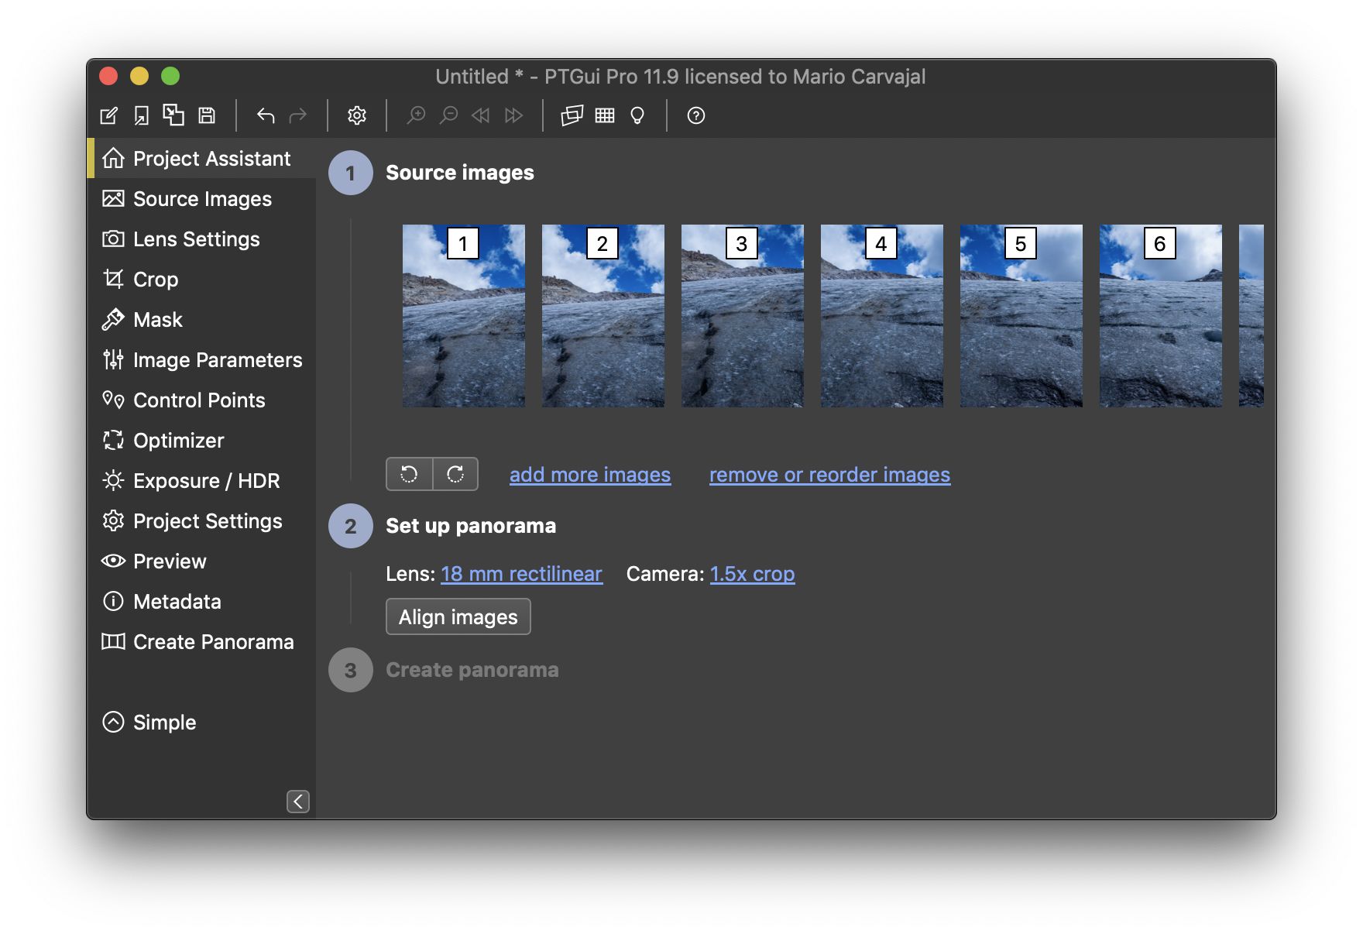The width and height of the screenshot is (1363, 934).
Task: Select source image thumbnail 2
Action: pyautogui.click(x=603, y=316)
